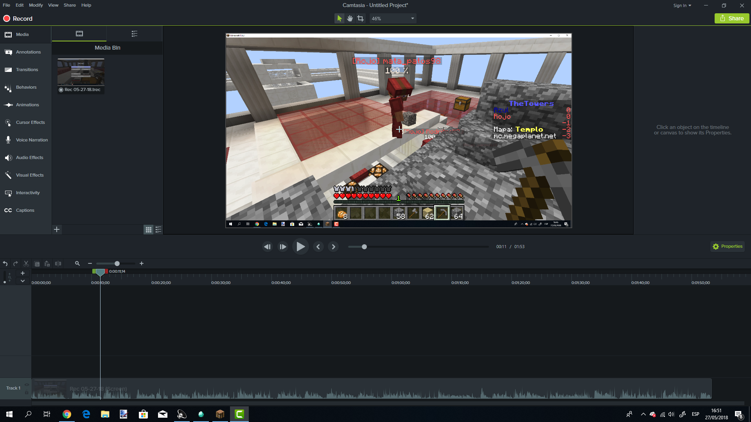Switch to the Media Bin tab
Screen dimensions: 751x422
79,34
